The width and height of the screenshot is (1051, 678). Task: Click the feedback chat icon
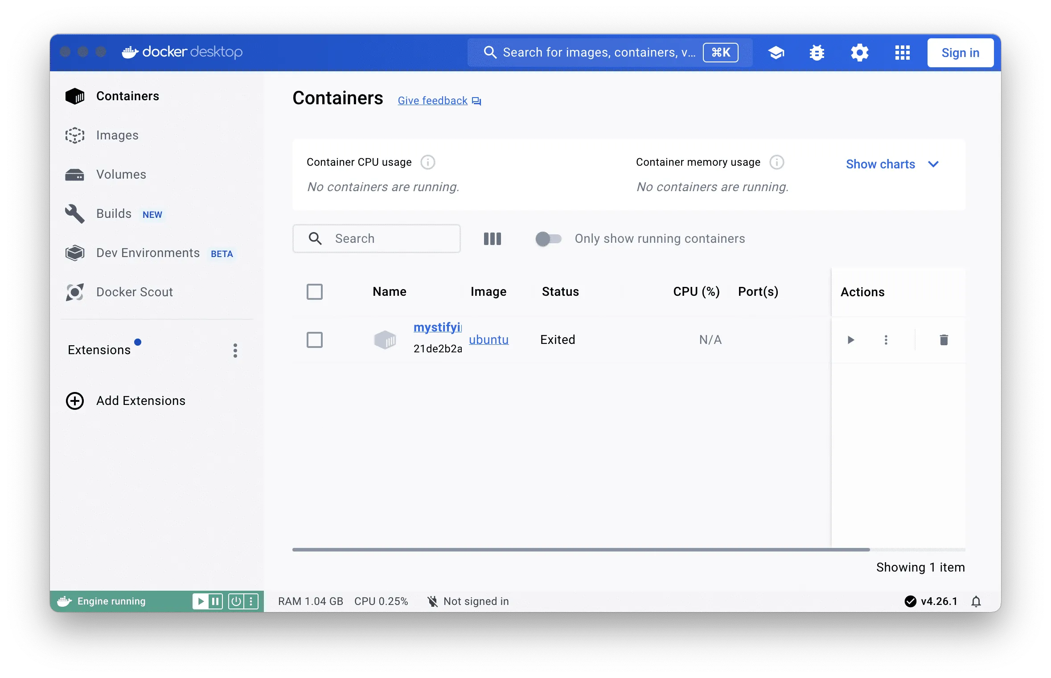tap(476, 101)
